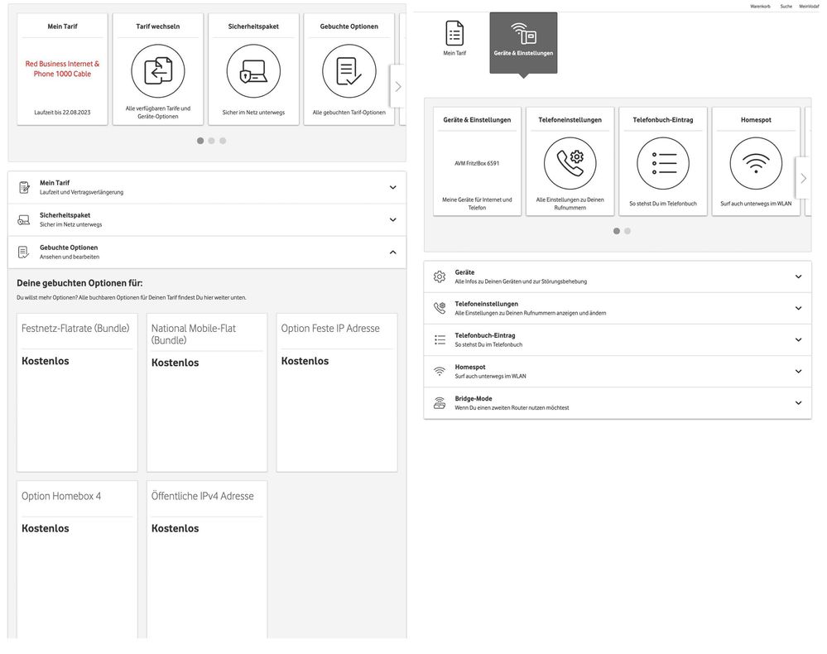Open the Gebuchte Optionen document icon
The height and width of the screenshot is (654, 827).
(349, 70)
